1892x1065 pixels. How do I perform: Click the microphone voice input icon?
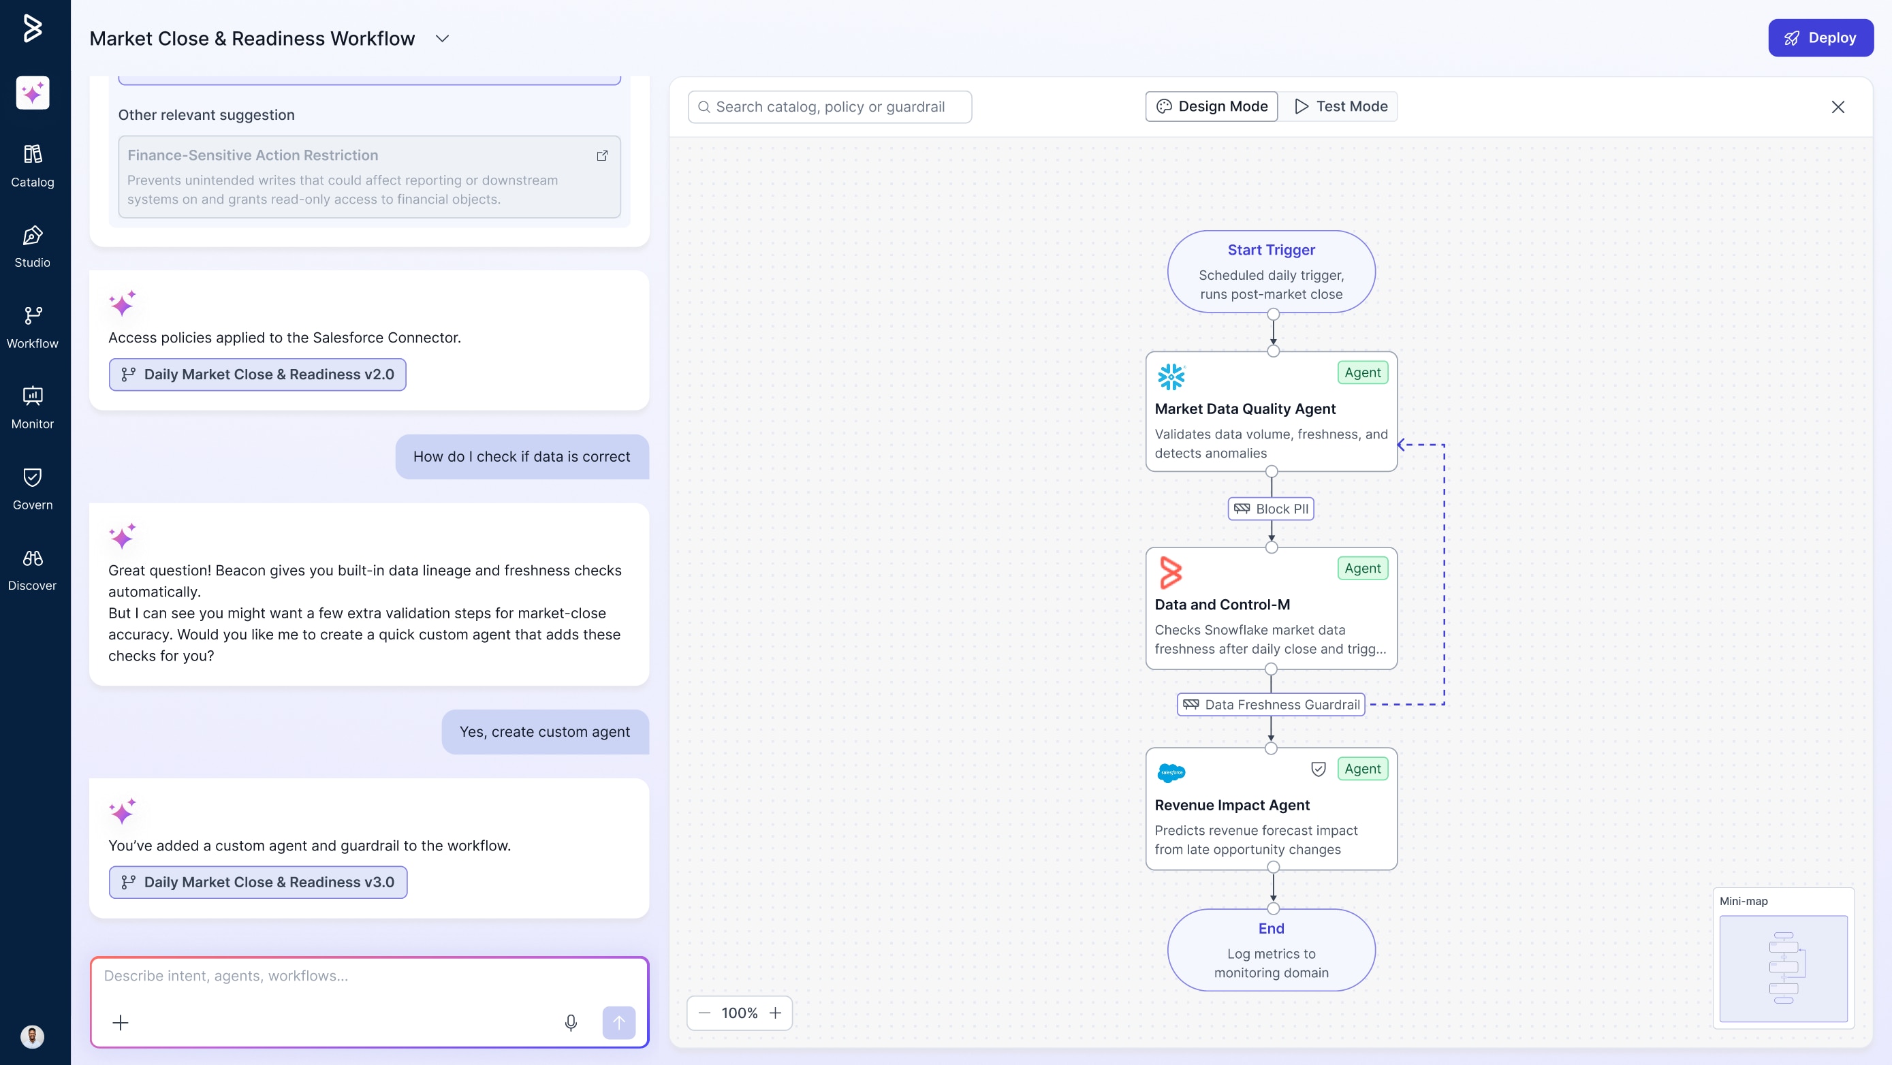(x=571, y=1021)
